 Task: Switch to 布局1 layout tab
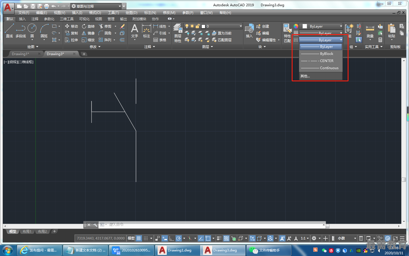pos(27,231)
